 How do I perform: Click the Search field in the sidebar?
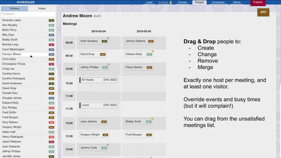[28, 14]
